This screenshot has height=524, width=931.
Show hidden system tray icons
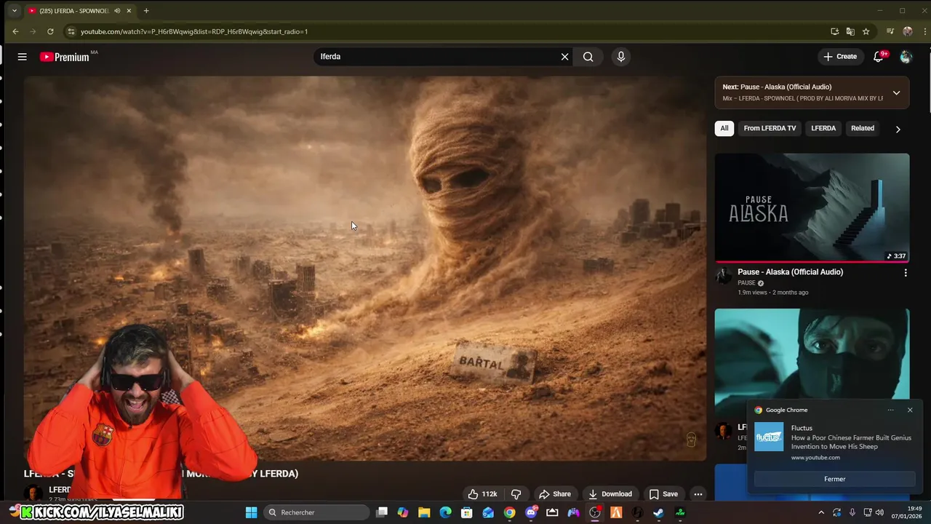coord(821,512)
